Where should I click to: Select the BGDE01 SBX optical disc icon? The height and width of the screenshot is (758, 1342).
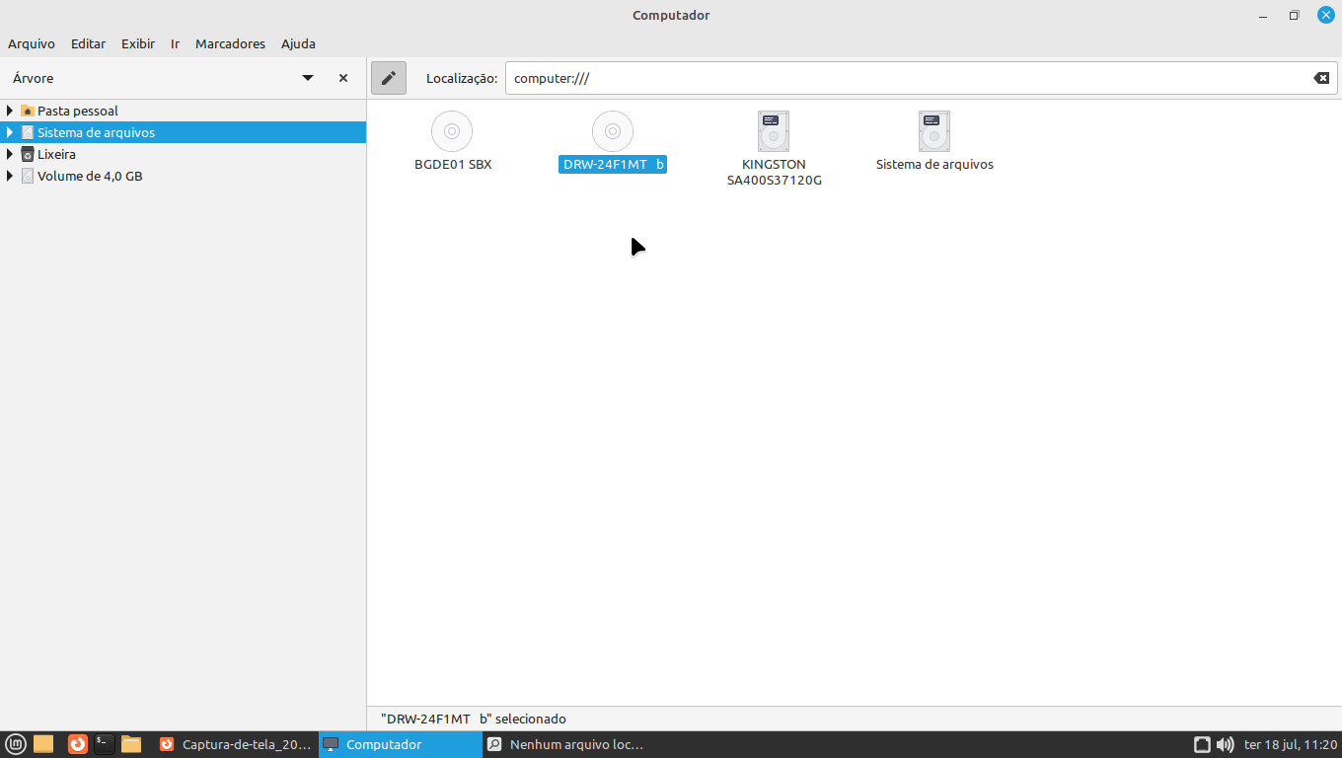[452, 131]
